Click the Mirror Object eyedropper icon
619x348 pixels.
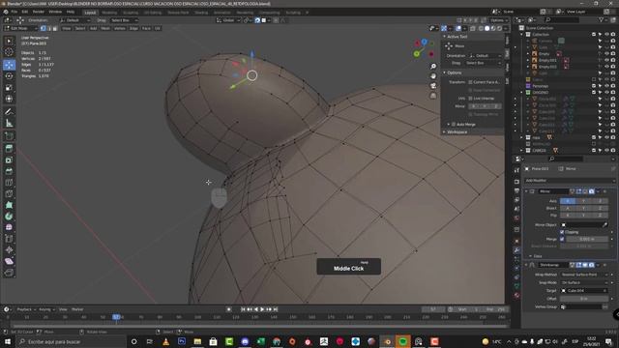pos(604,225)
